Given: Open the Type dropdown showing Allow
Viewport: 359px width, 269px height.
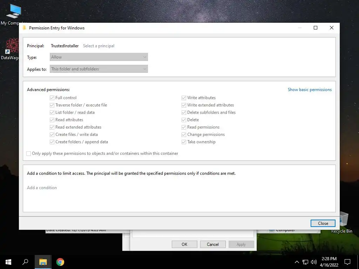Looking at the screenshot, I should pos(99,57).
